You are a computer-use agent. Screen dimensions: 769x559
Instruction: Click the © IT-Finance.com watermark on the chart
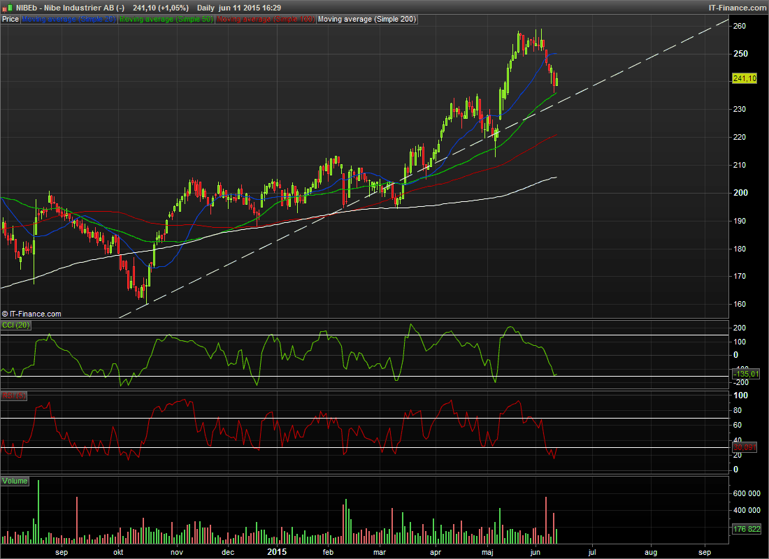pos(32,314)
